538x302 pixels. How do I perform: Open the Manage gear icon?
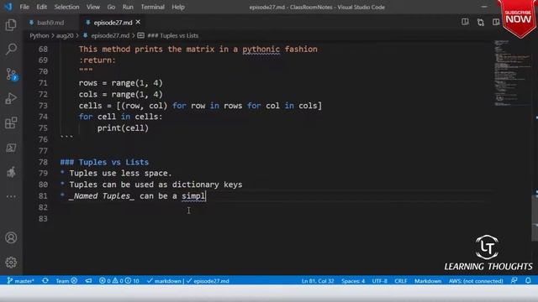11,263
